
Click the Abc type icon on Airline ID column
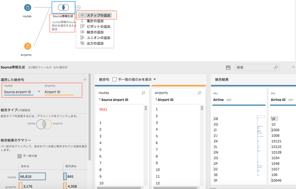click(x=273, y=93)
